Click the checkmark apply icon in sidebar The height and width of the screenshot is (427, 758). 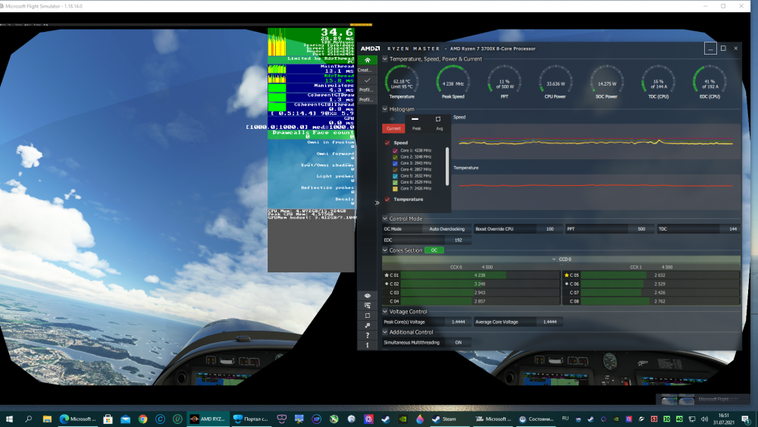click(368, 80)
